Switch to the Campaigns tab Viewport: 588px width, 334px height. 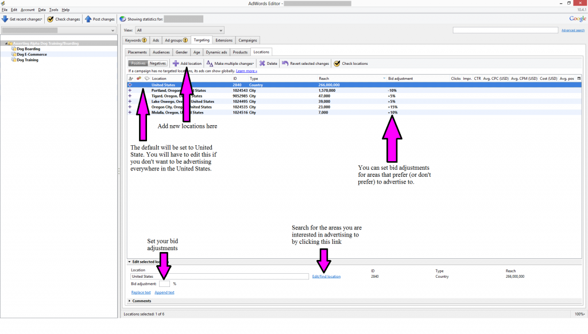click(248, 41)
